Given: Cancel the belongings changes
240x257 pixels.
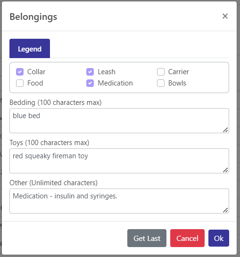Looking at the screenshot, I should click(187, 238).
